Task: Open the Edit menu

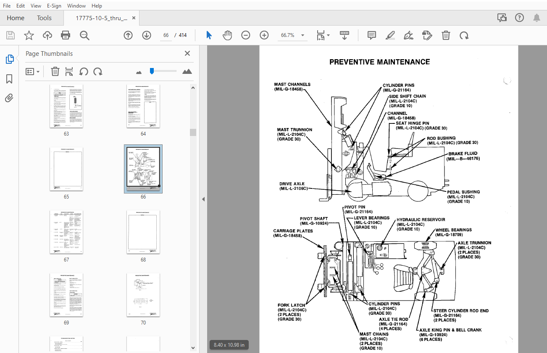Action: (x=21, y=6)
